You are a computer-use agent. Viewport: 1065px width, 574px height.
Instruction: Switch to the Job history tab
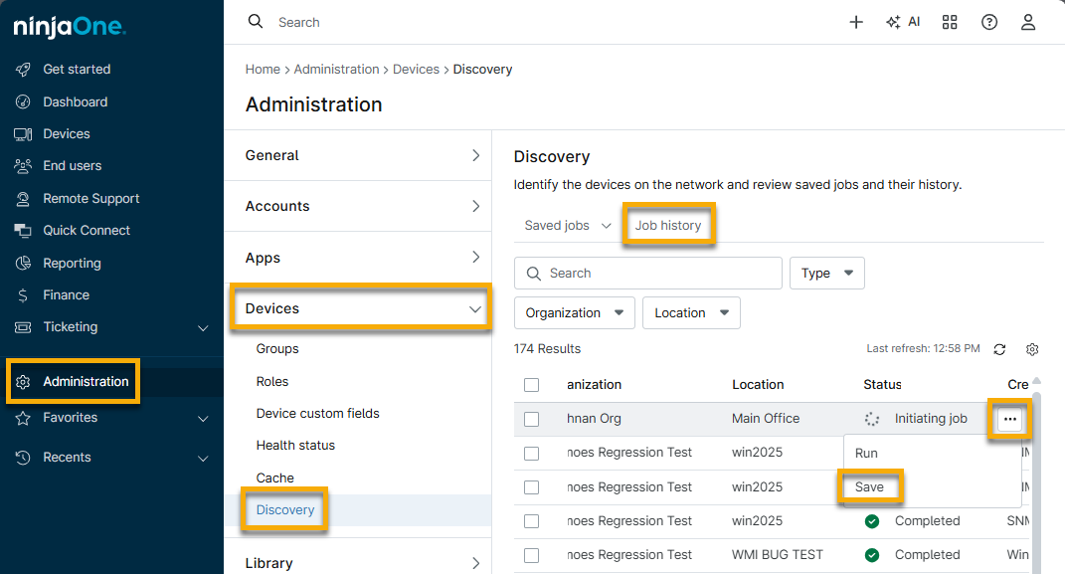(668, 225)
